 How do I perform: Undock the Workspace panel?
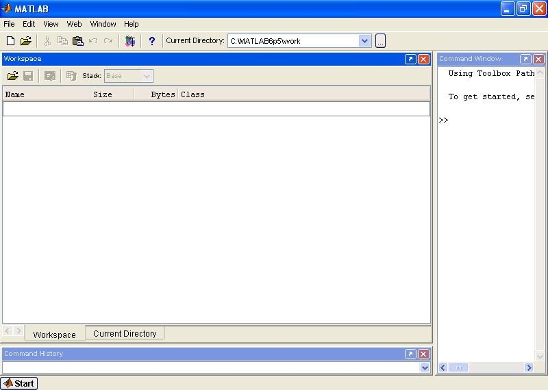pyautogui.click(x=410, y=59)
